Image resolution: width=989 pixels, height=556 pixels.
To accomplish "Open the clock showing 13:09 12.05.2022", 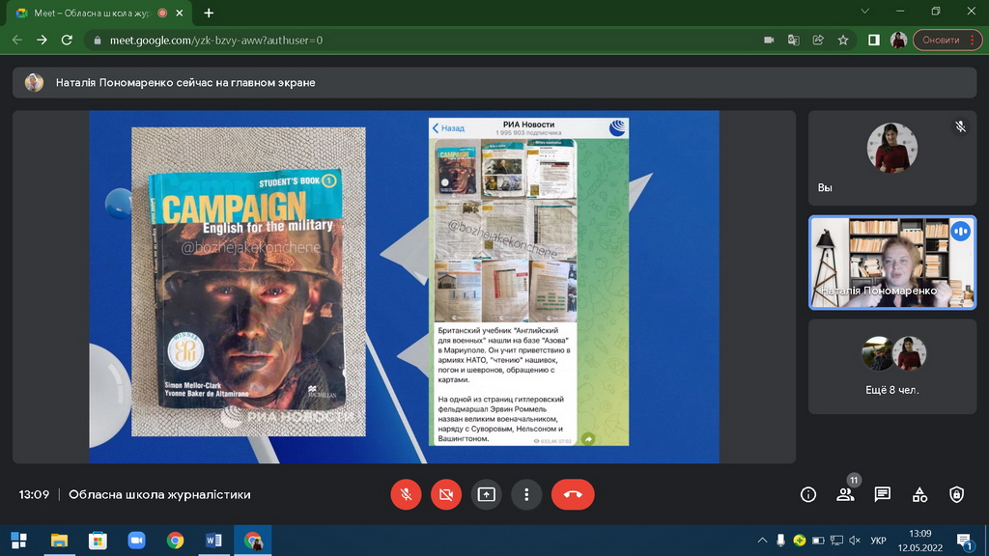I will pyautogui.click(x=920, y=541).
